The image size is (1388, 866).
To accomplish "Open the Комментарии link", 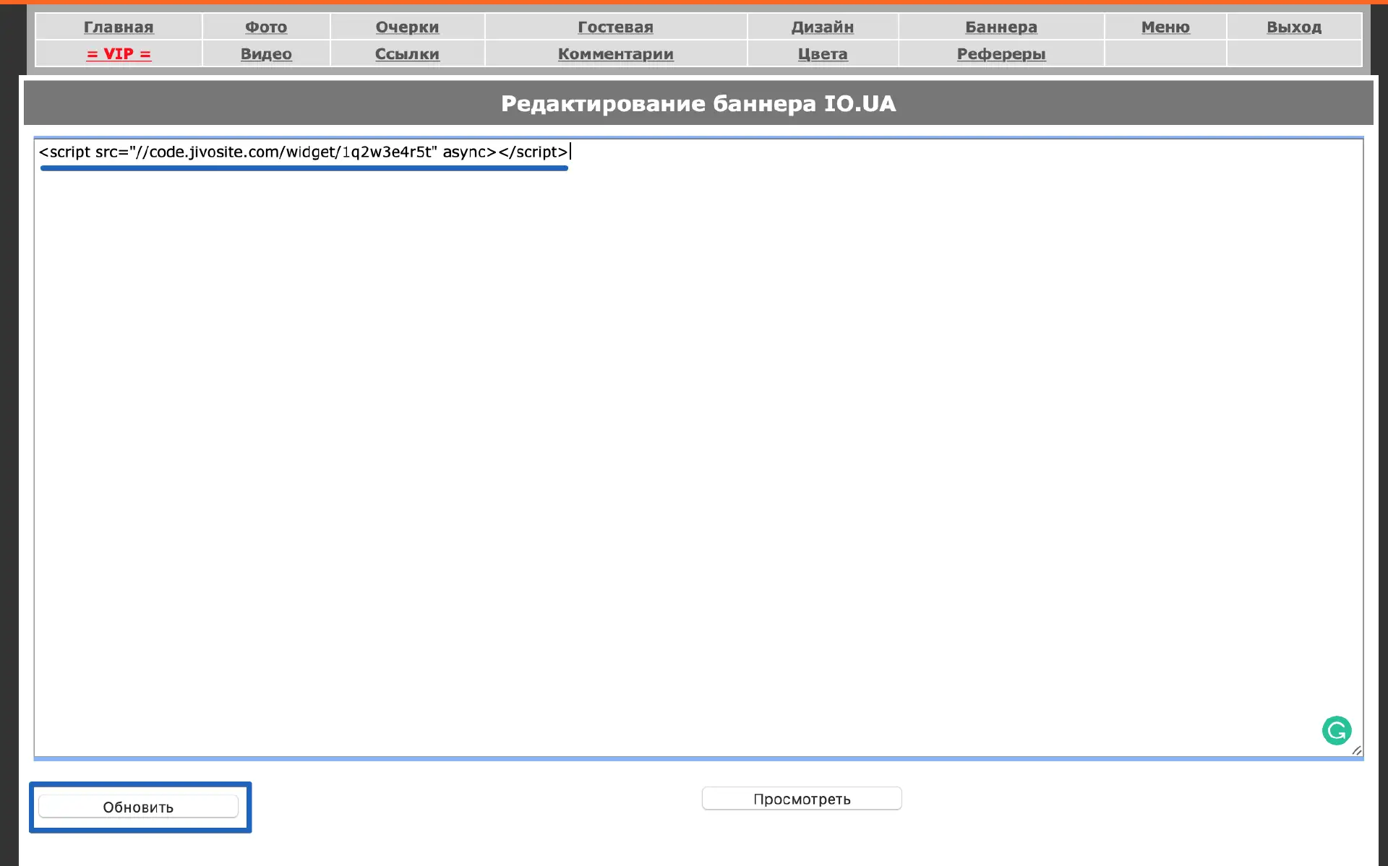I will 615,54.
